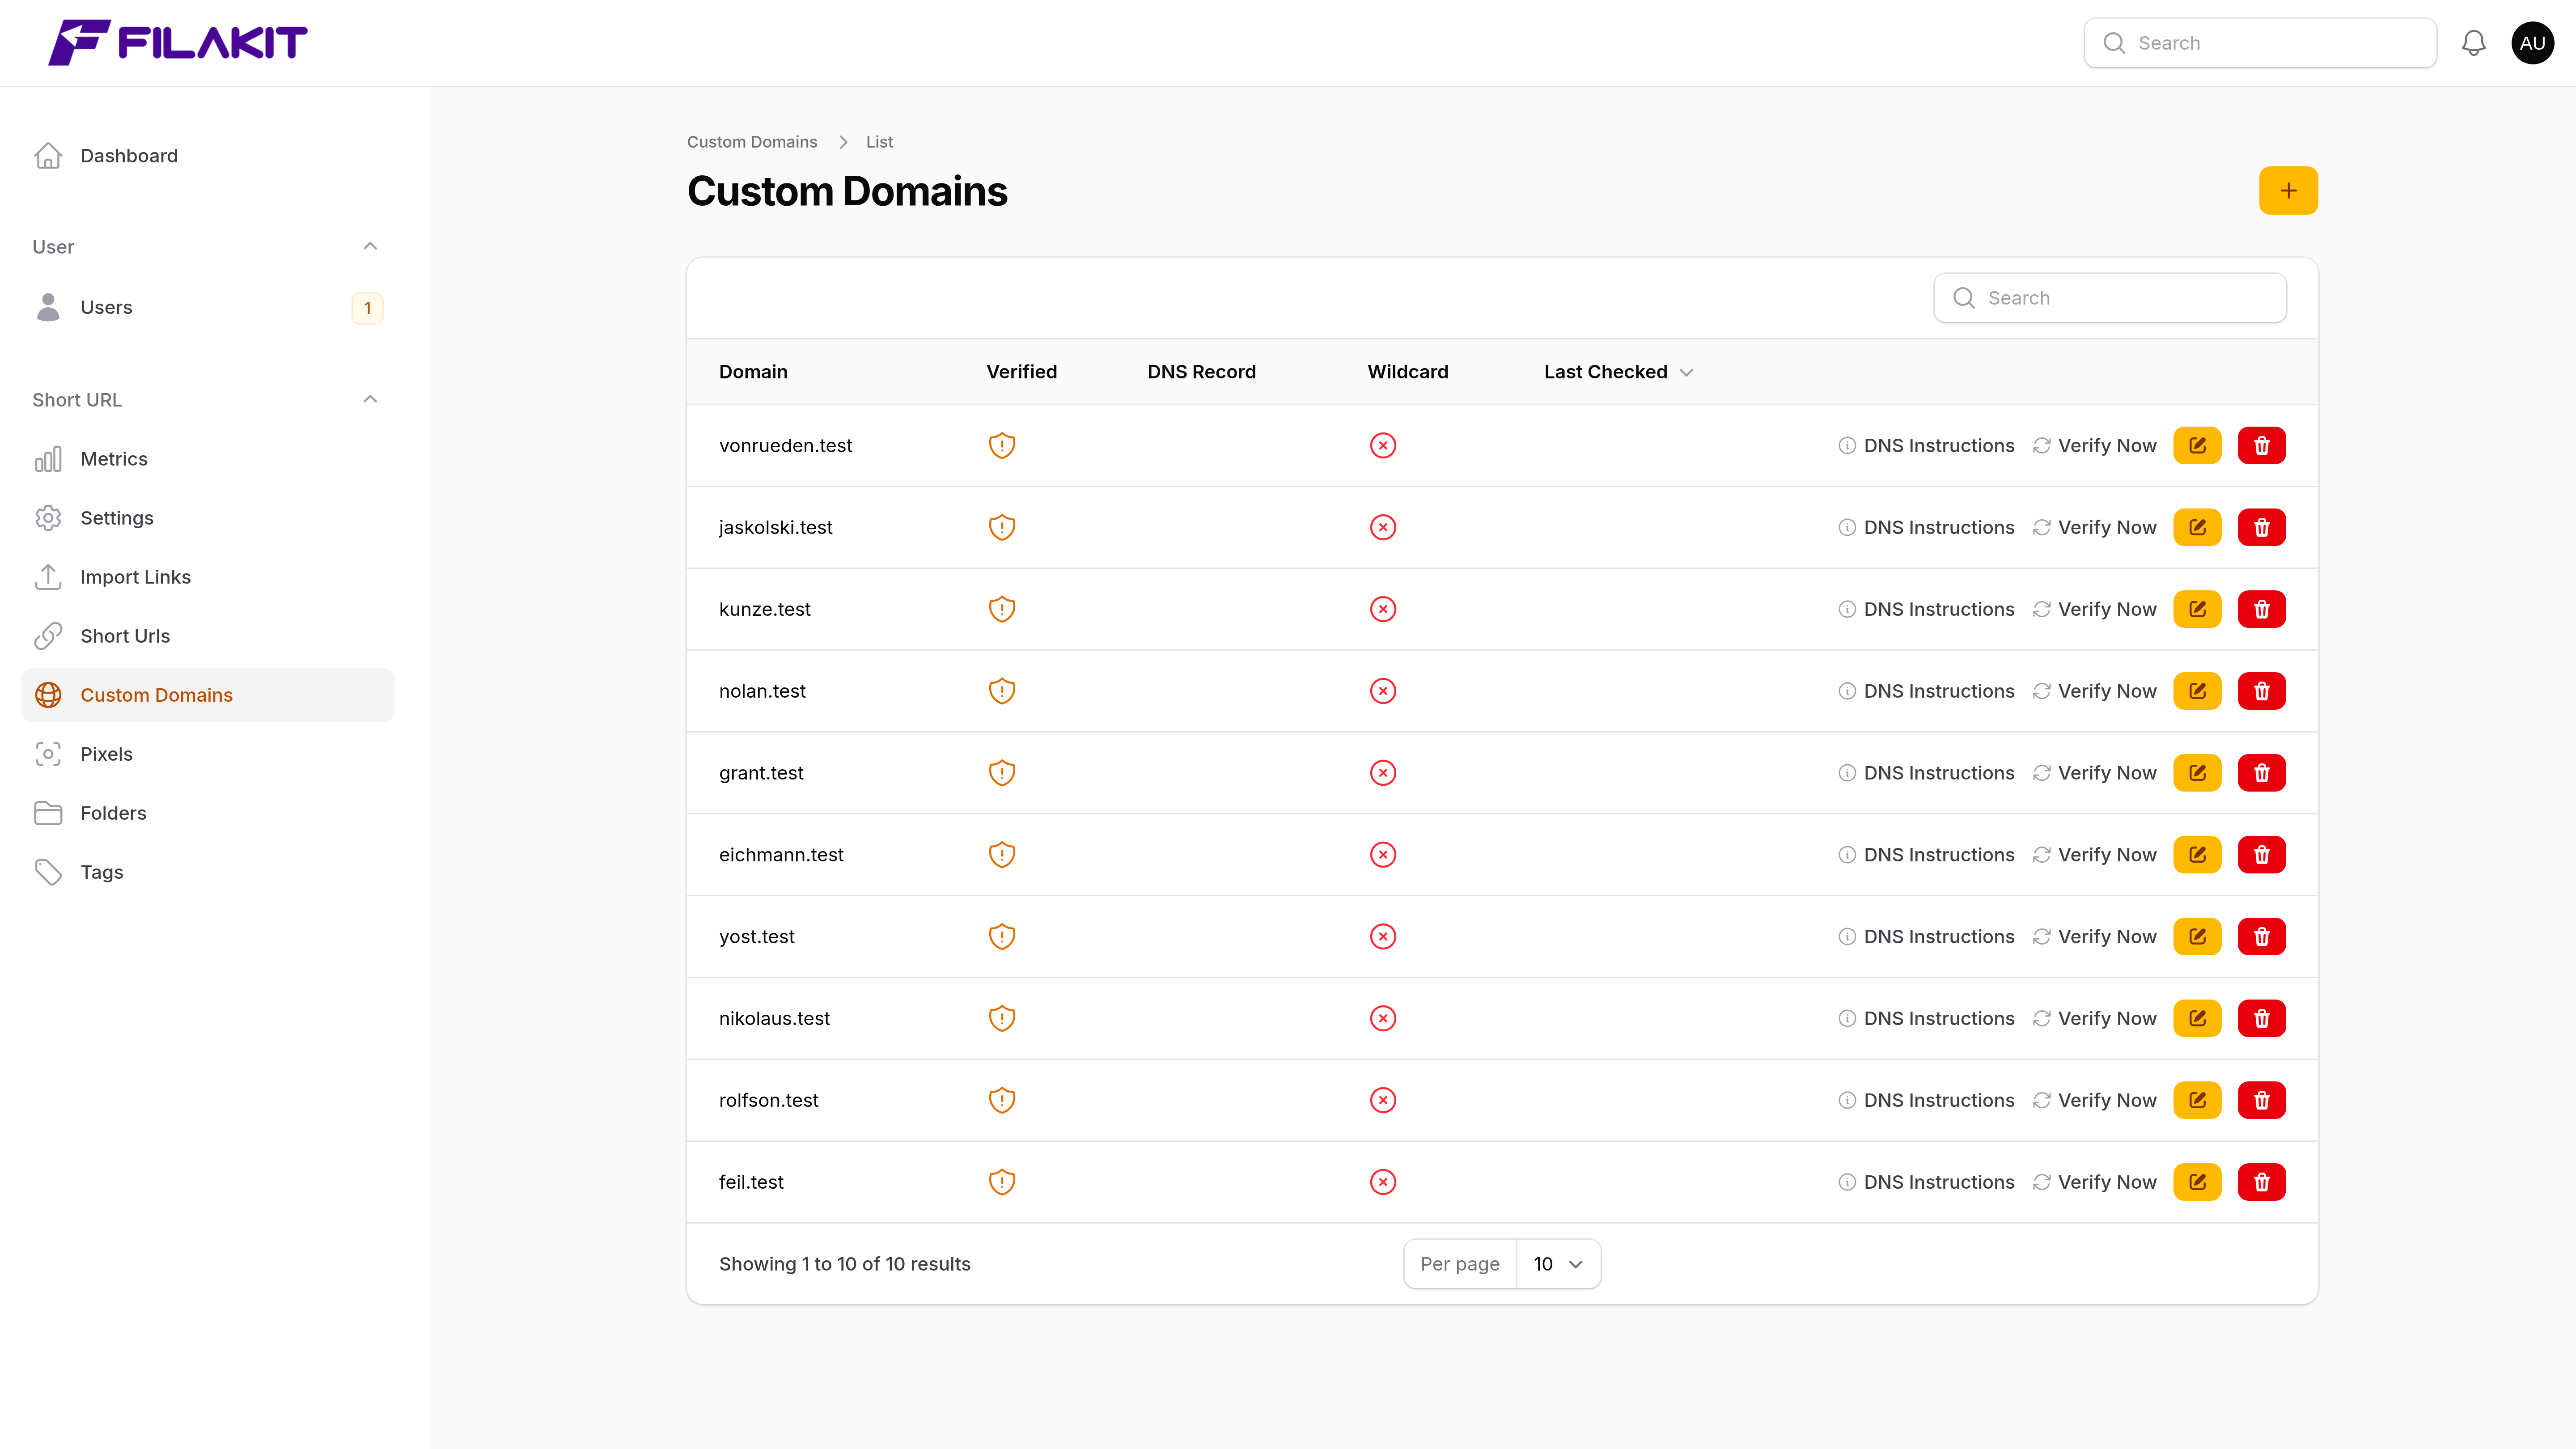The width and height of the screenshot is (2576, 1449).
Task: Focus the table Search field
Action: tap(2109, 298)
